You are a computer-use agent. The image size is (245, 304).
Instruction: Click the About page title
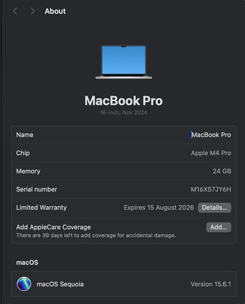[55, 11]
